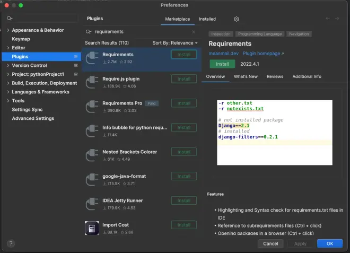This screenshot has width=350, height=253.
Task: Select the Import Cost plugin icon
Action: (92, 228)
